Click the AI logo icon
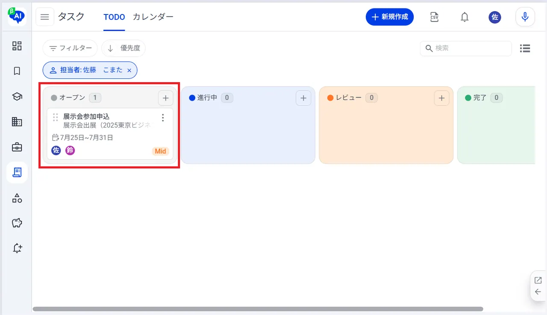 pos(17,17)
